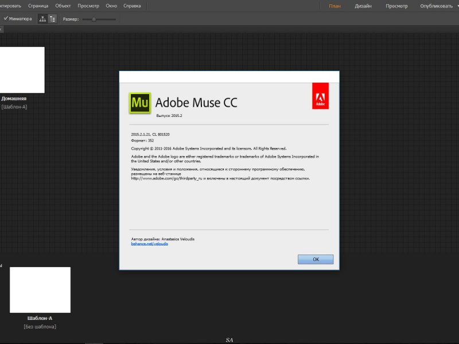Click the Автор дизайна: Anastasios Veloudis text

pyautogui.click(x=163, y=239)
